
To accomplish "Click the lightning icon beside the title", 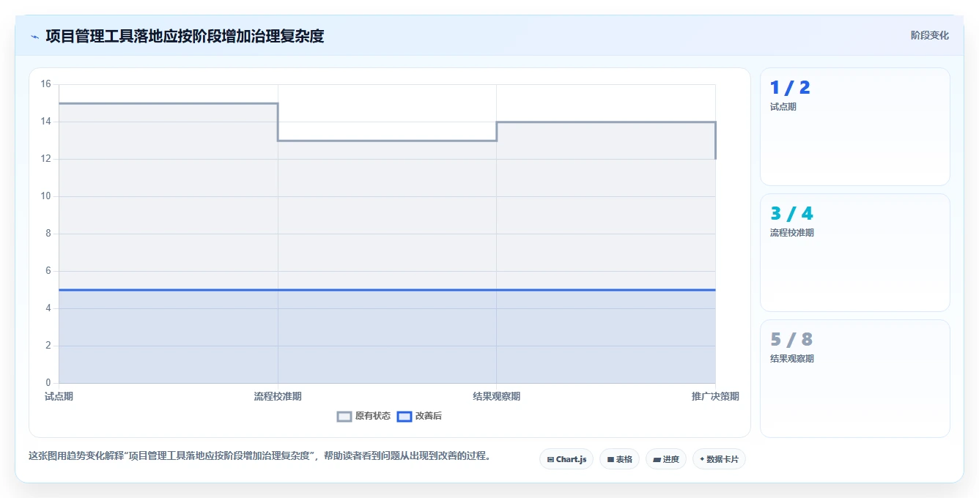I will tap(35, 36).
